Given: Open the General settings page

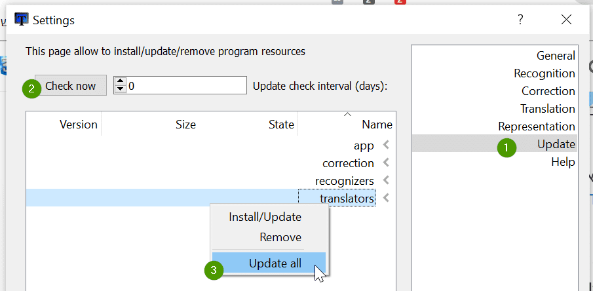Looking at the screenshot, I should pos(556,56).
